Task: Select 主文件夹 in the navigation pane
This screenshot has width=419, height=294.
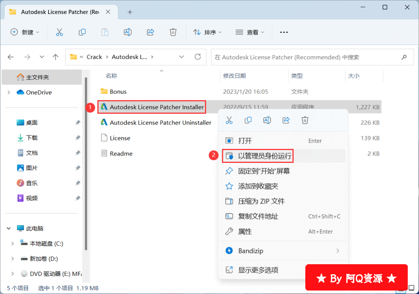Action: point(42,77)
